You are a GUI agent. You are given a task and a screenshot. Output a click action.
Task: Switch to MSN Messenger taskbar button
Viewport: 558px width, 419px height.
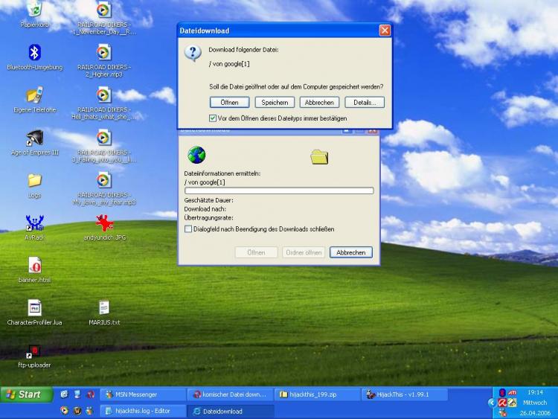[x=143, y=394]
